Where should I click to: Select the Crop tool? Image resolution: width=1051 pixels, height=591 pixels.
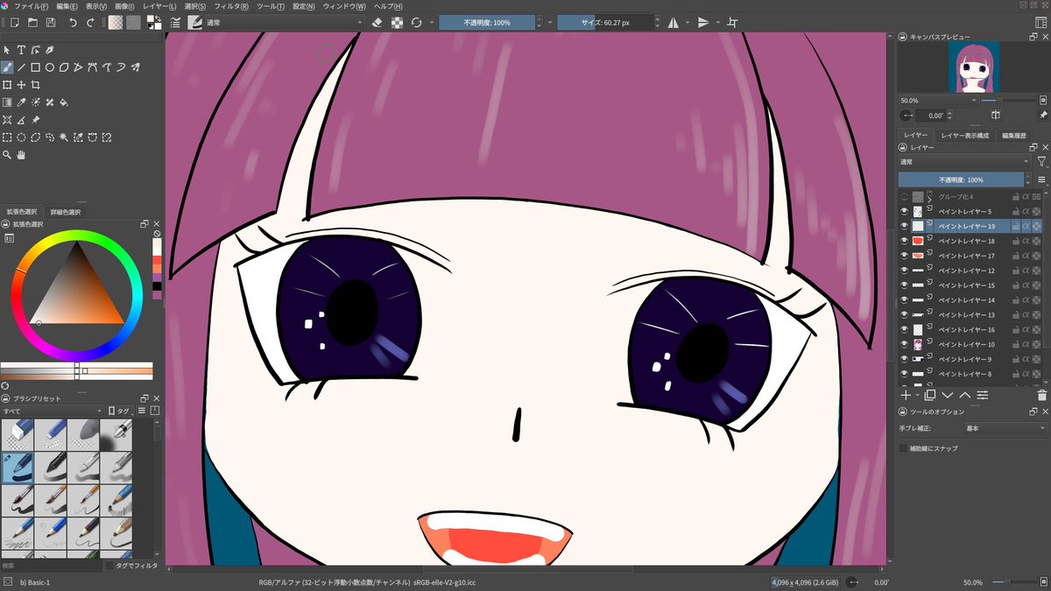click(x=36, y=85)
